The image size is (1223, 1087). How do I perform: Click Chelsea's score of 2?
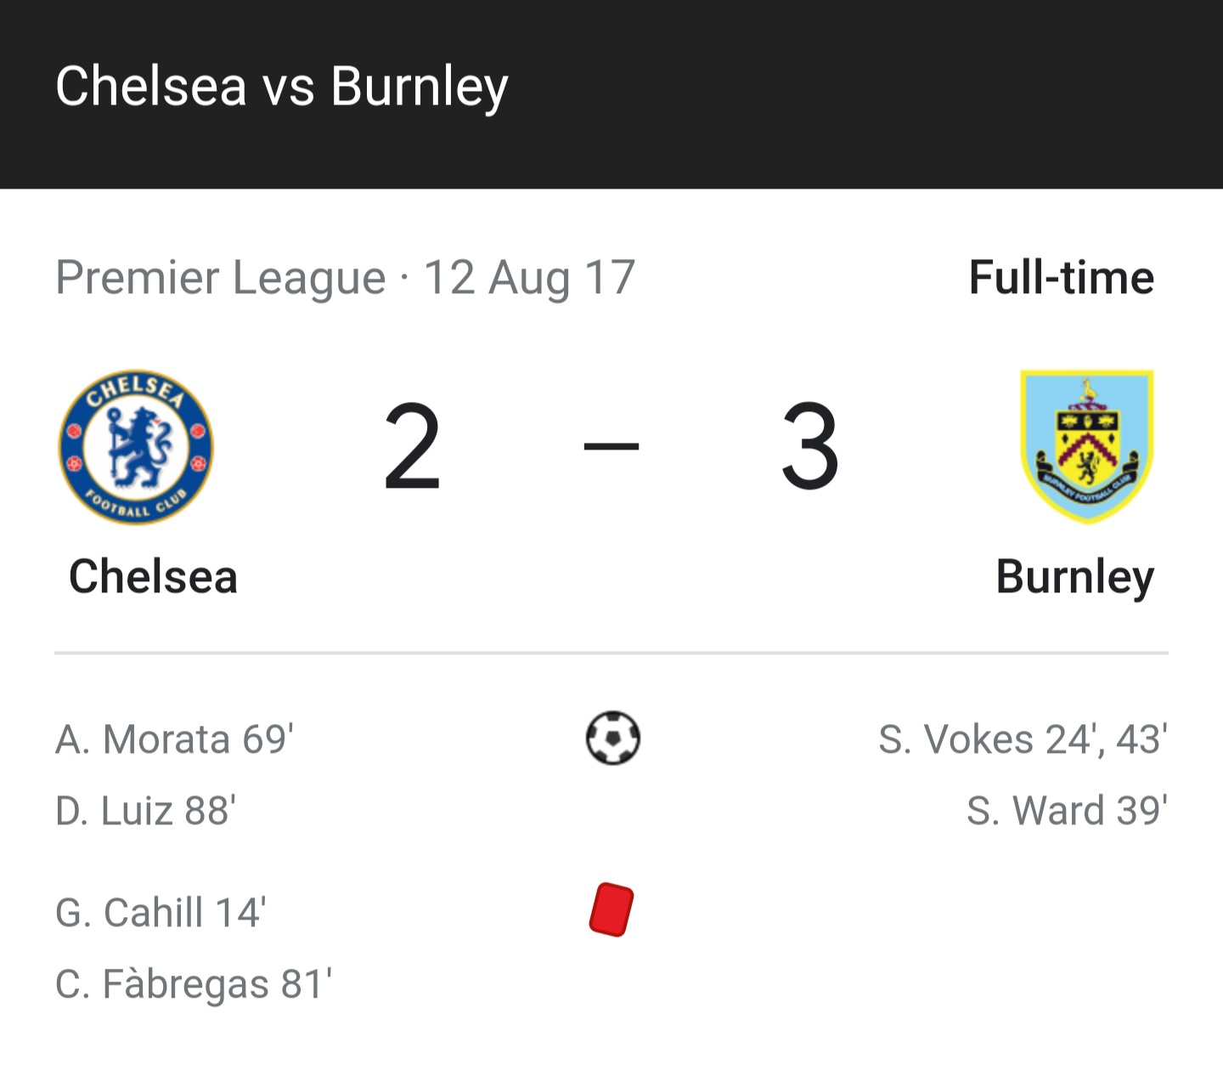[x=412, y=447]
